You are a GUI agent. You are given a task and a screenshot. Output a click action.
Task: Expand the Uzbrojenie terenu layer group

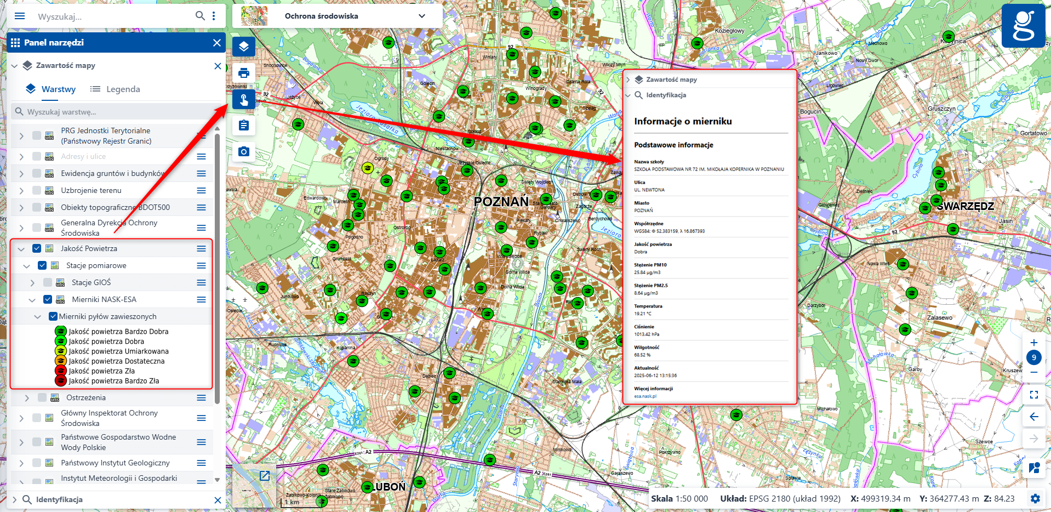pyautogui.click(x=21, y=191)
